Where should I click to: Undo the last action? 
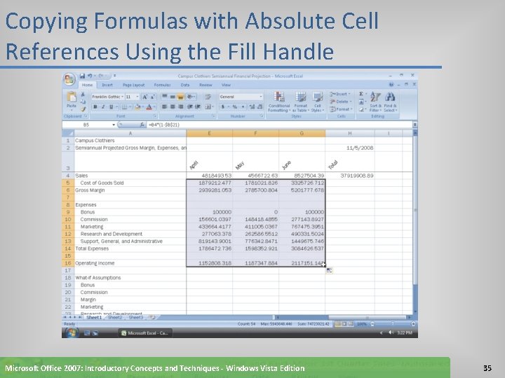point(90,76)
